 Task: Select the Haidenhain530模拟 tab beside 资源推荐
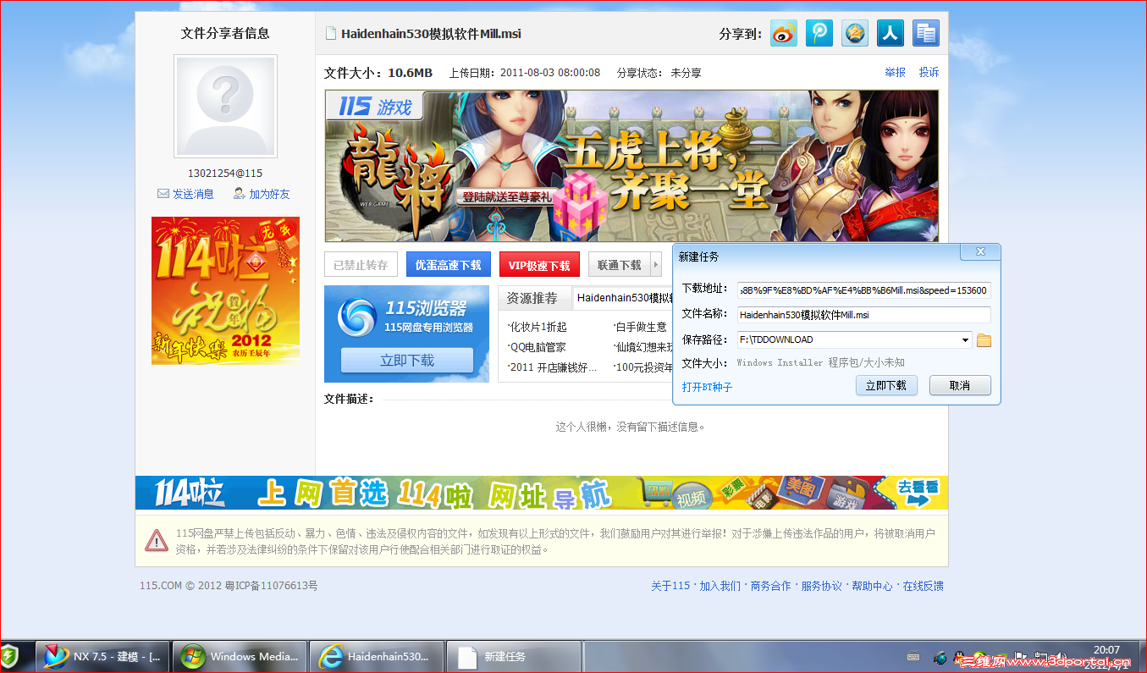pyautogui.click(x=625, y=299)
